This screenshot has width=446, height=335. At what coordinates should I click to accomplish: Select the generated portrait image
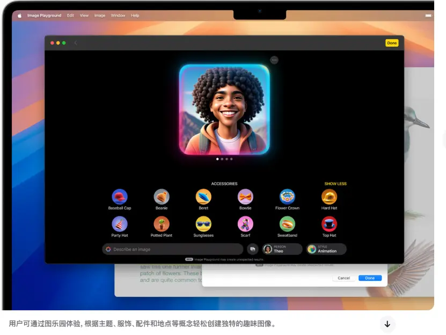tap(224, 110)
